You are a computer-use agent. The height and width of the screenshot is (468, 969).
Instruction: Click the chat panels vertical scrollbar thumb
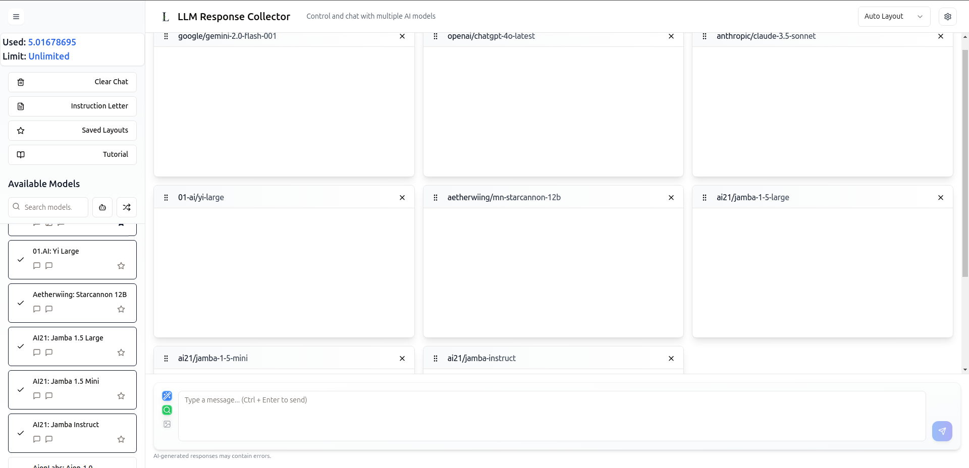click(x=965, y=163)
